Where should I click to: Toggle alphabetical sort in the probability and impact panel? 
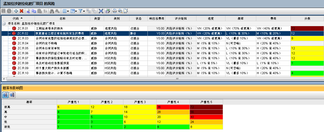pos(12,95)
